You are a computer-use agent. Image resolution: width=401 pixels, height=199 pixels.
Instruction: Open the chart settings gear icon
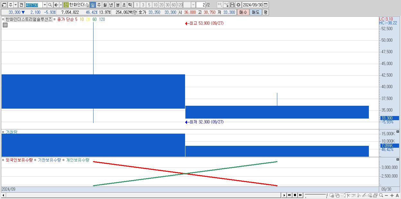click(238, 5)
